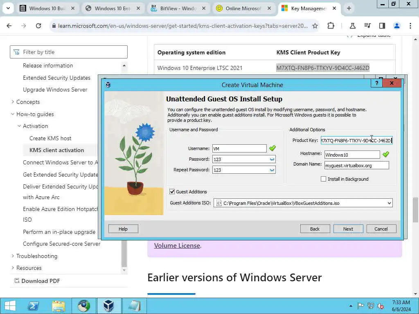Screen dimensions: 419x314
Task: Show hidden system tray icons
Action: click(351, 306)
